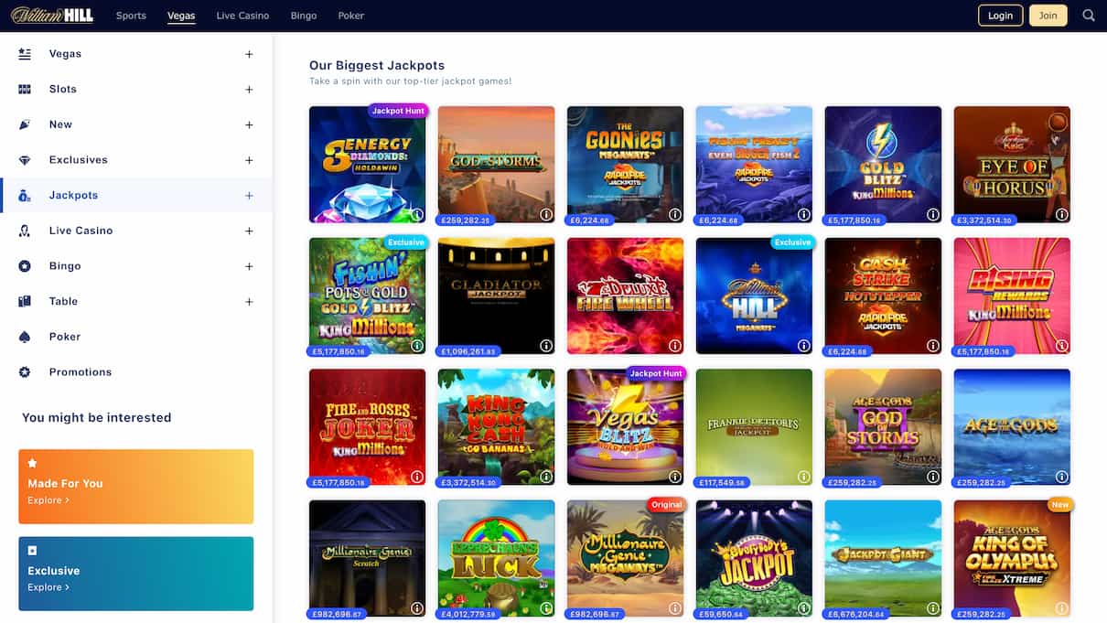1107x623 pixels.
Task: Launch the William Hill Megaways game
Action: pos(754,296)
